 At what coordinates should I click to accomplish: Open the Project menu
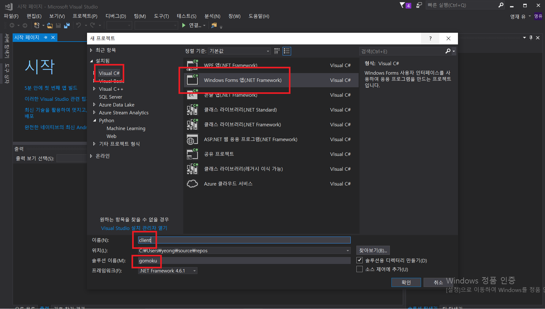[85, 16]
